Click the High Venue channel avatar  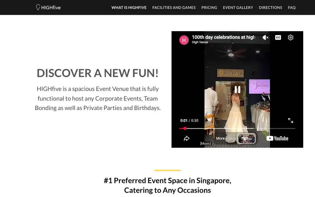pos(184,40)
